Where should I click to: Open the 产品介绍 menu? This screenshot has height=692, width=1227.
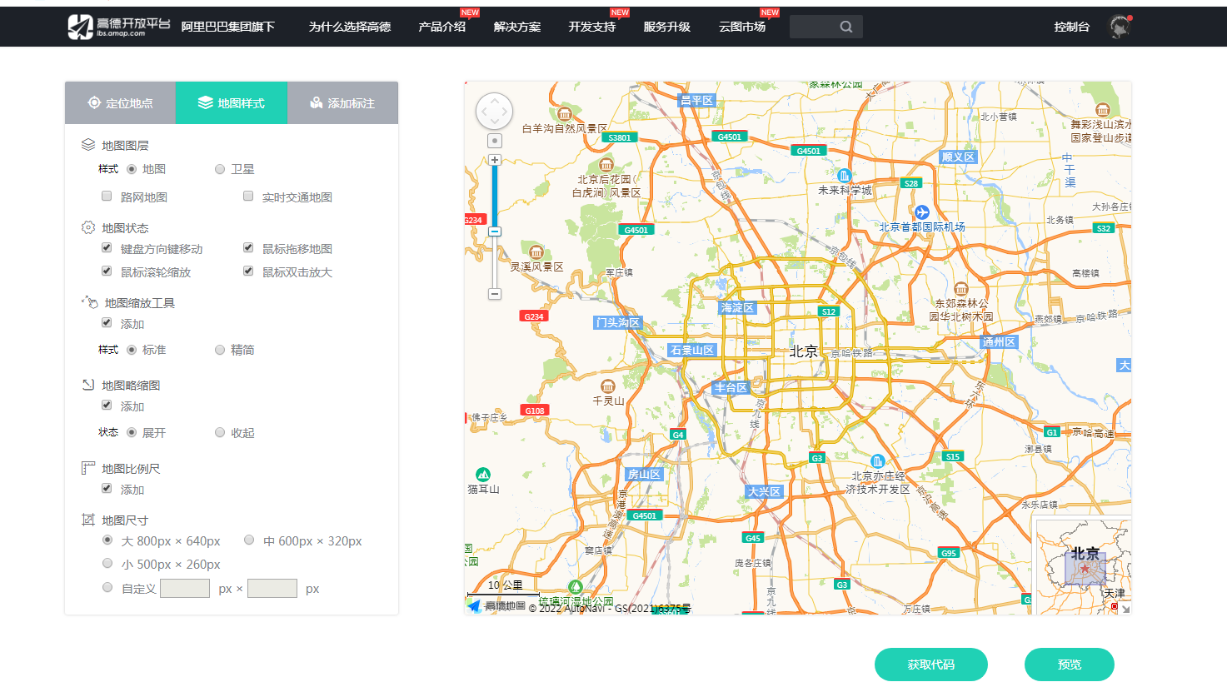[442, 27]
